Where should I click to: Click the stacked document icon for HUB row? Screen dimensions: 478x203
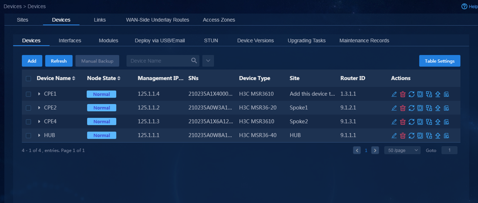click(x=420, y=135)
